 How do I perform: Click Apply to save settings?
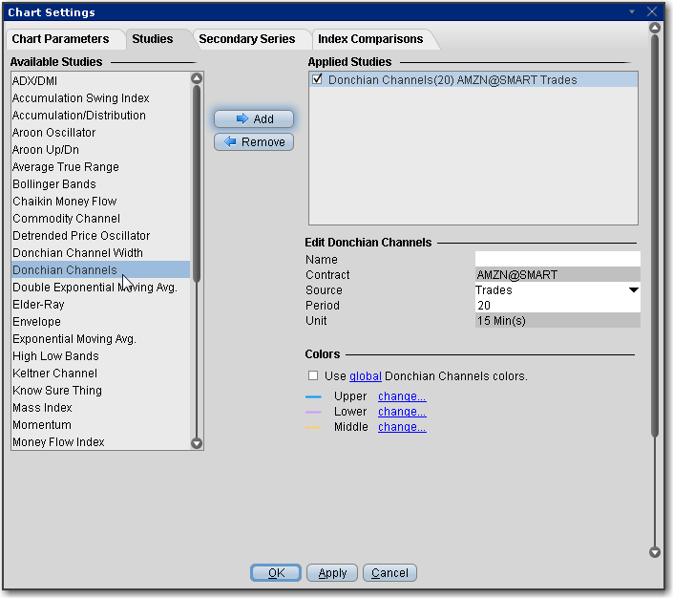tap(332, 573)
